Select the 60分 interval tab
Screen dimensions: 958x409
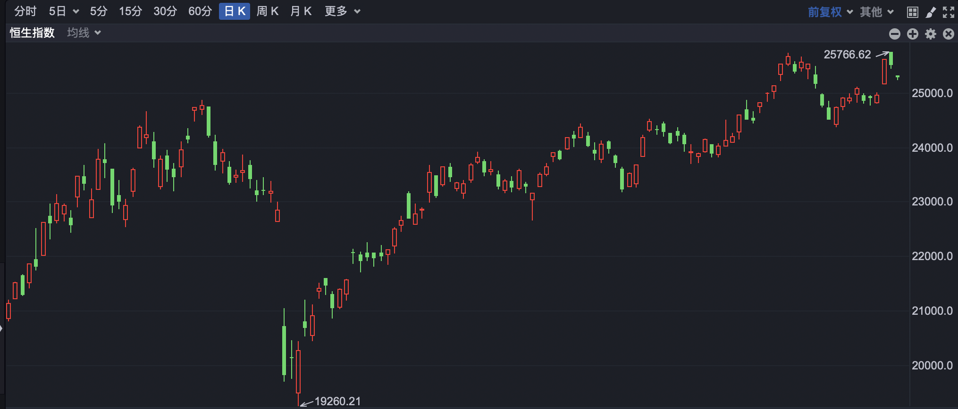click(x=200, y=11)
